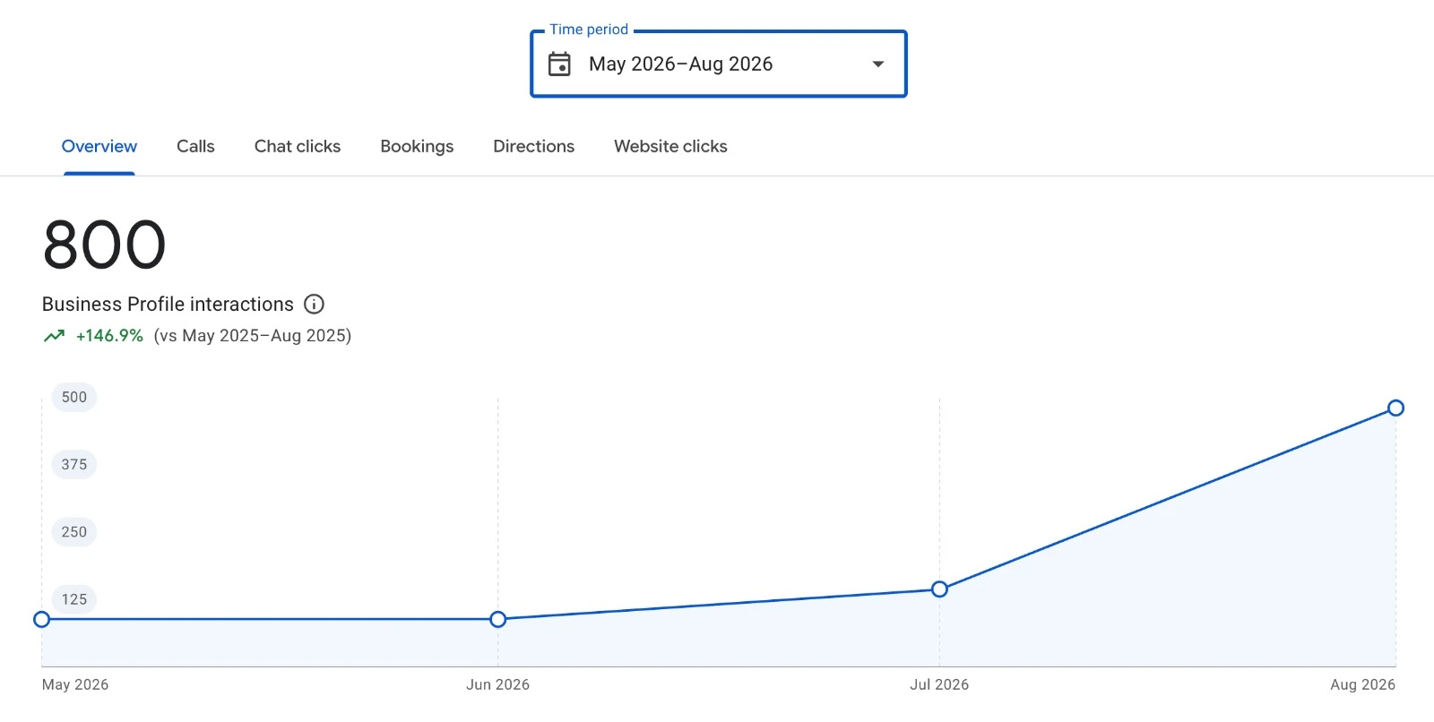
Task: Click the 'Jul 2026' x-axis label
Action: pos(939,684)
